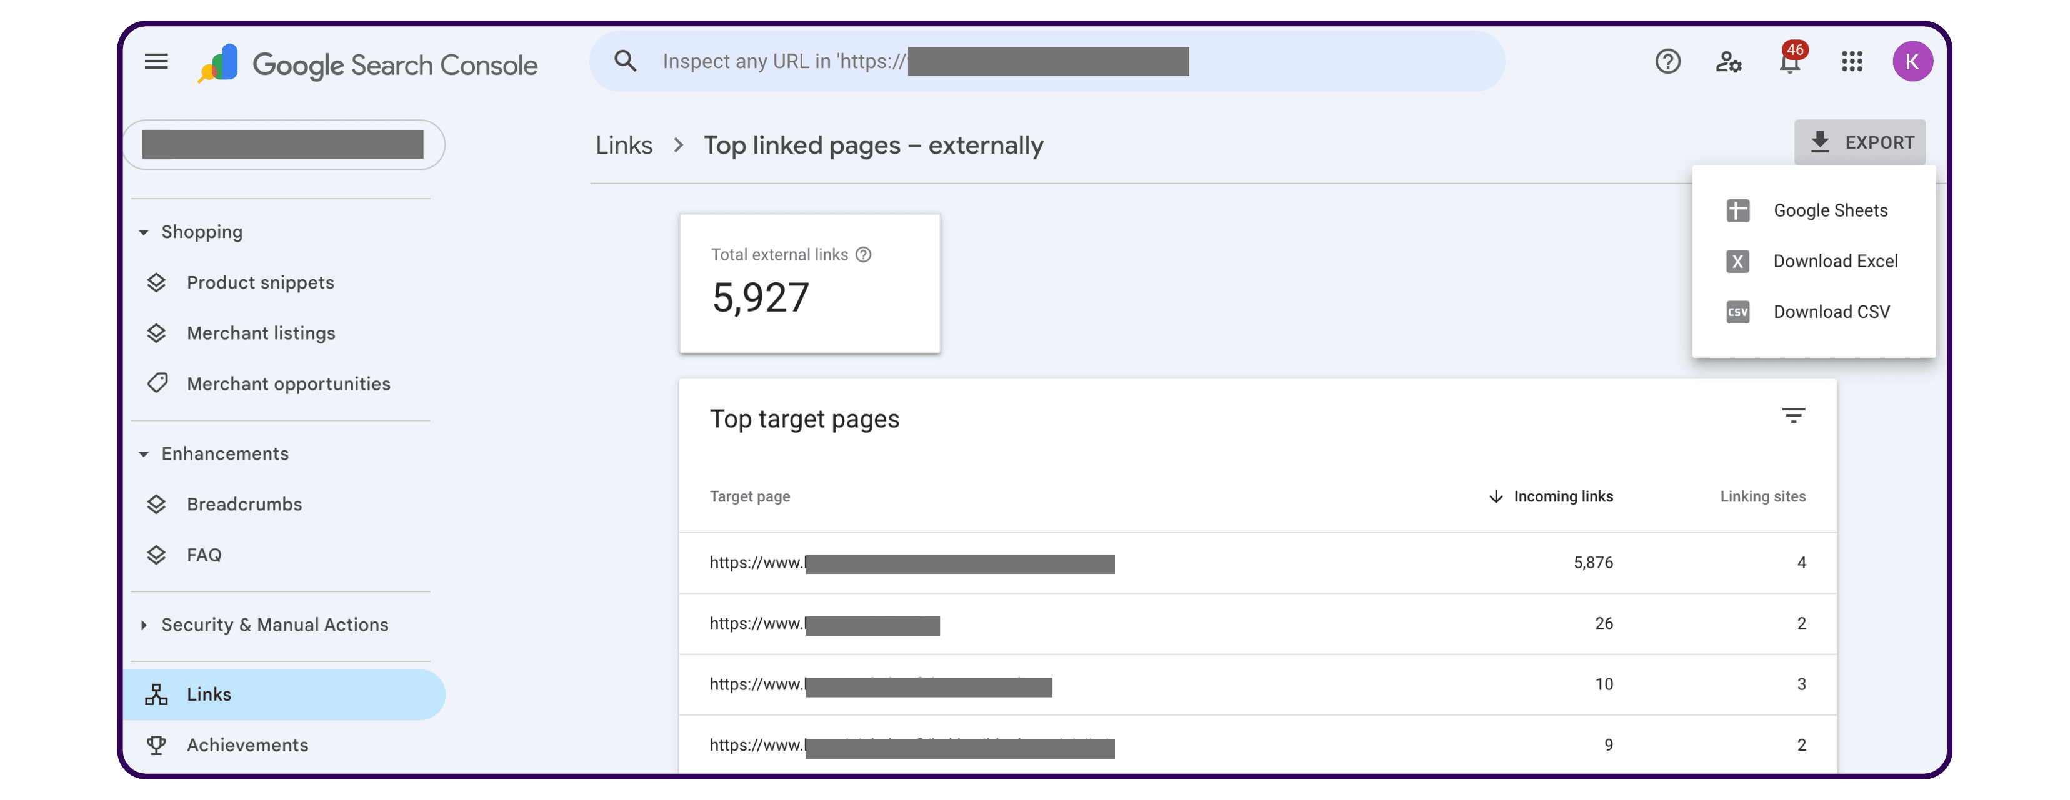Choose Google Sheets from export menu
Image resolution: width=2070 pixels, height=800 pixels.
pyautogui.click(x=1831, y=210)
